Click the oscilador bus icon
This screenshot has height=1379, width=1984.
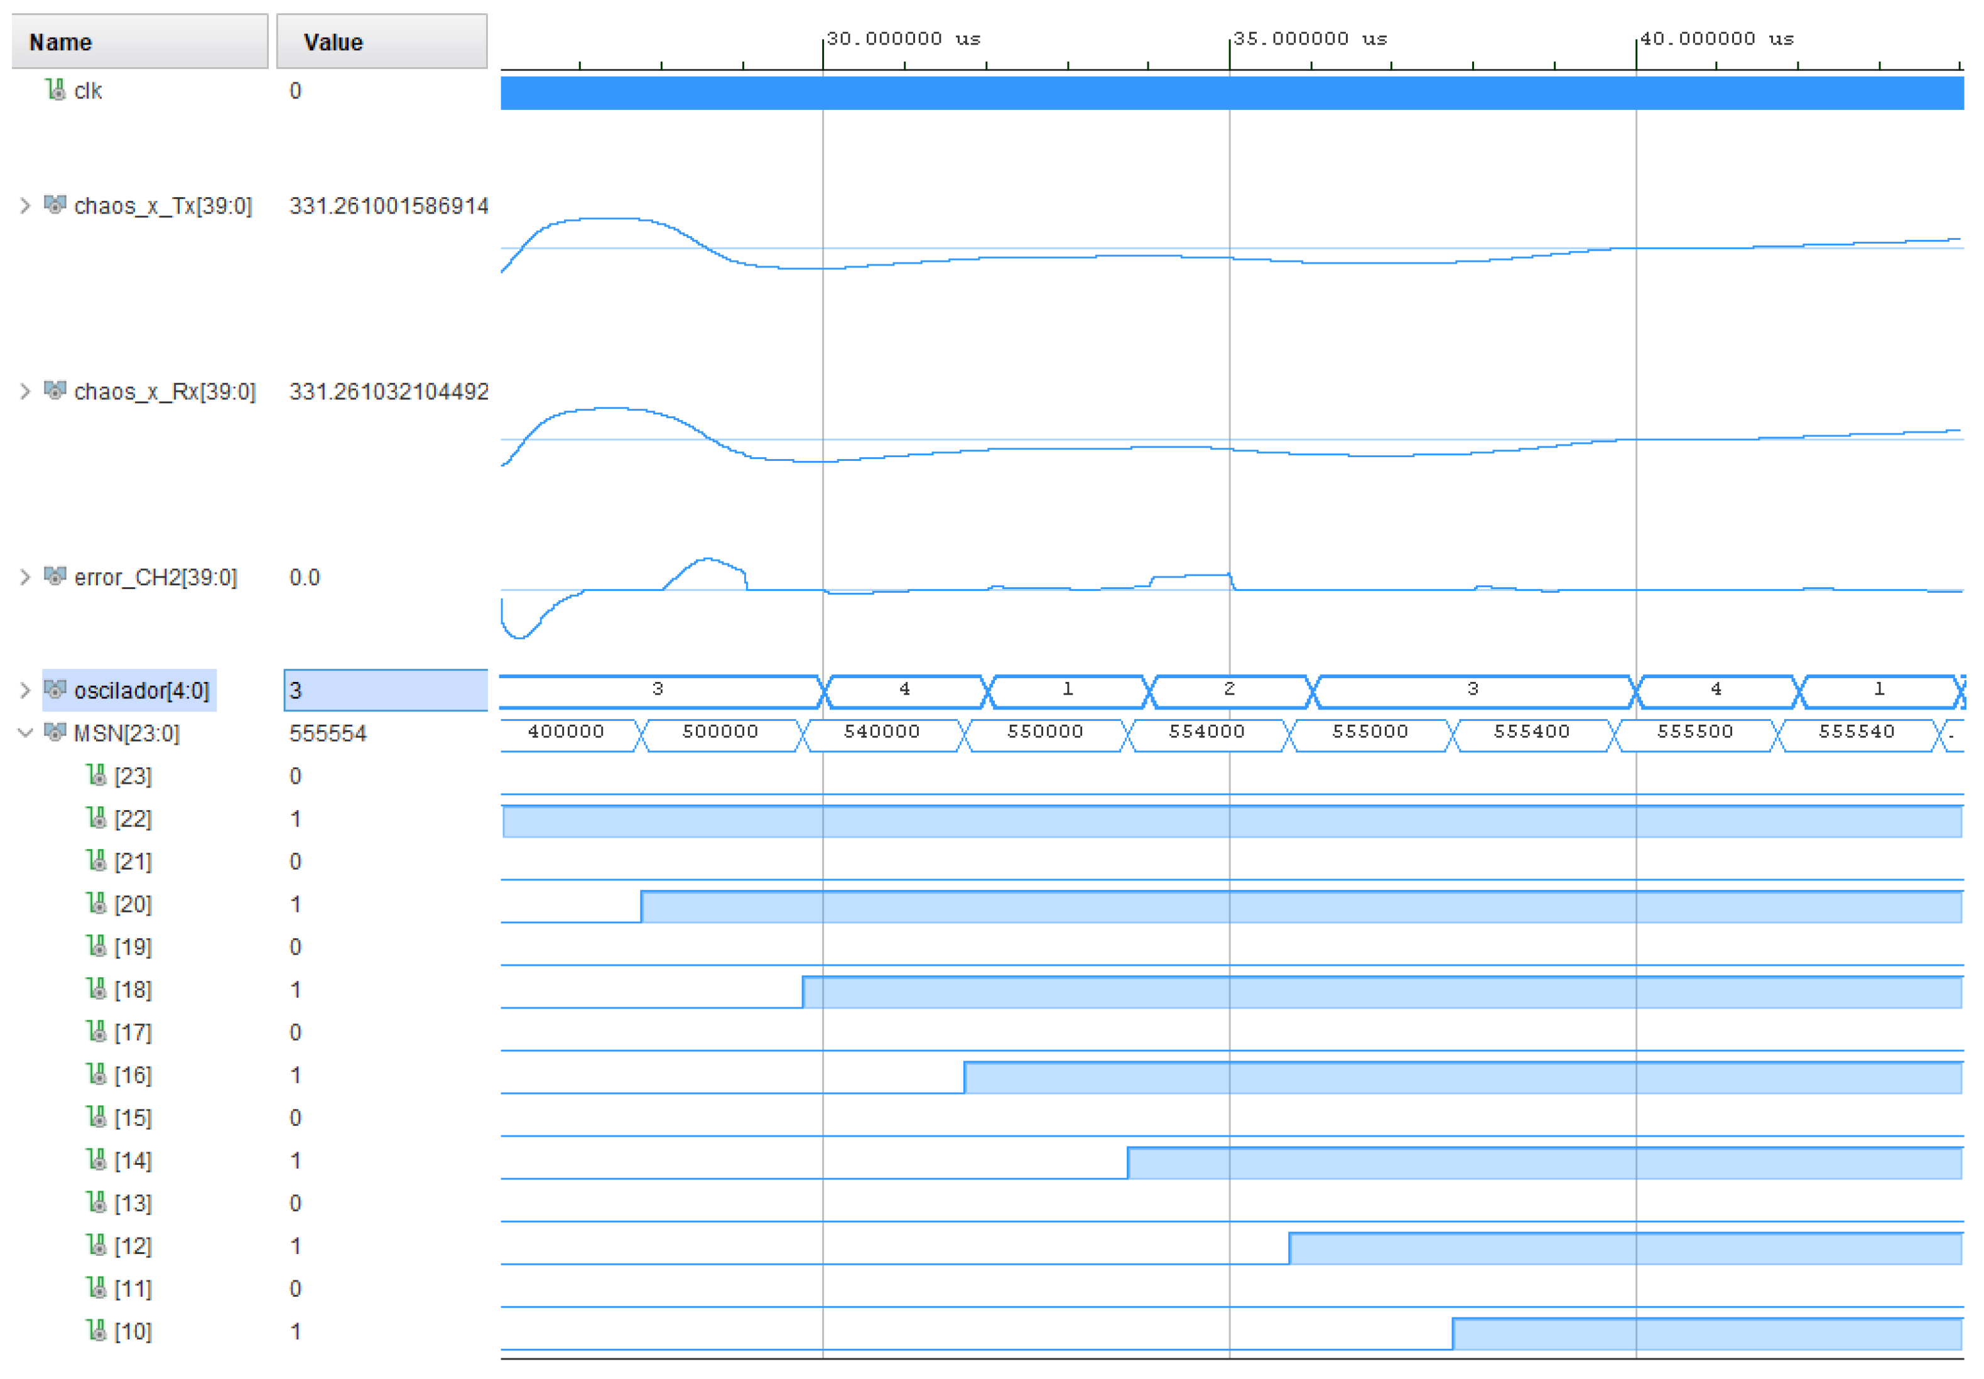[55, 689]
